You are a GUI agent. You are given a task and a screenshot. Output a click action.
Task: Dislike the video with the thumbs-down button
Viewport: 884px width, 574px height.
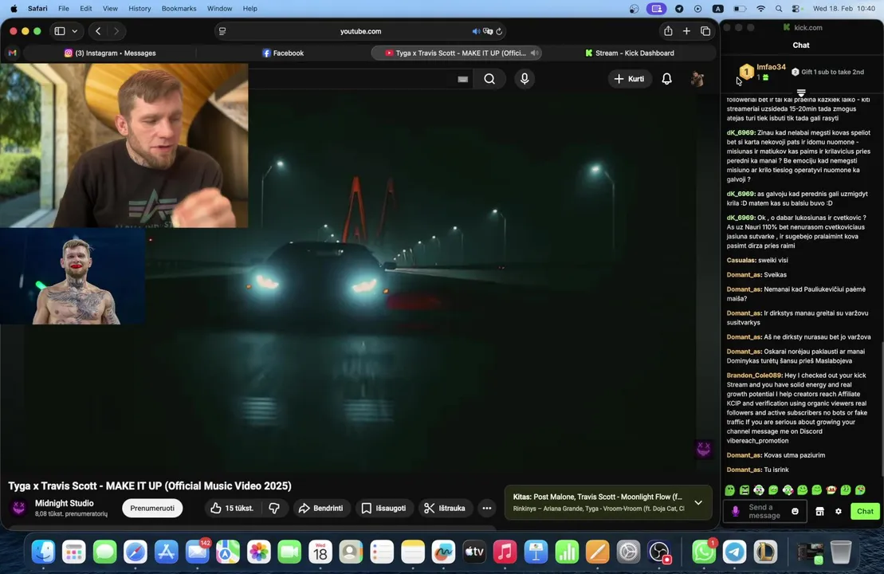pyautogui.click(x=274, y=508)
